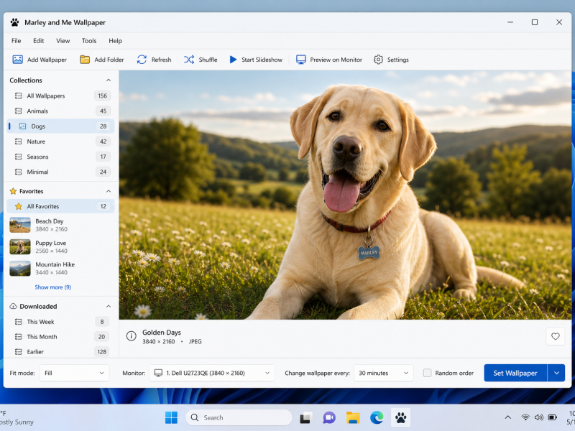
Task: Open the File menu
Action: point(16,41)
